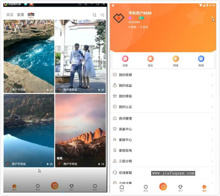Play the ocean cliff video with 27 plays
The height and width of the screenshot is (196, 220).
29,56
